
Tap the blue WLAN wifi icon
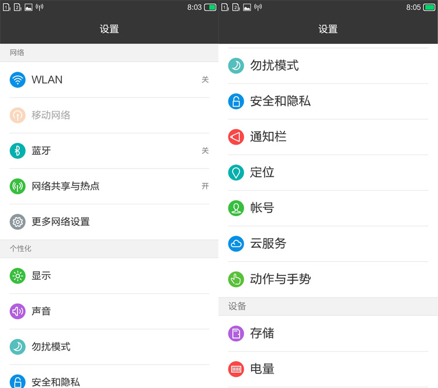click(x=18, y=80)
